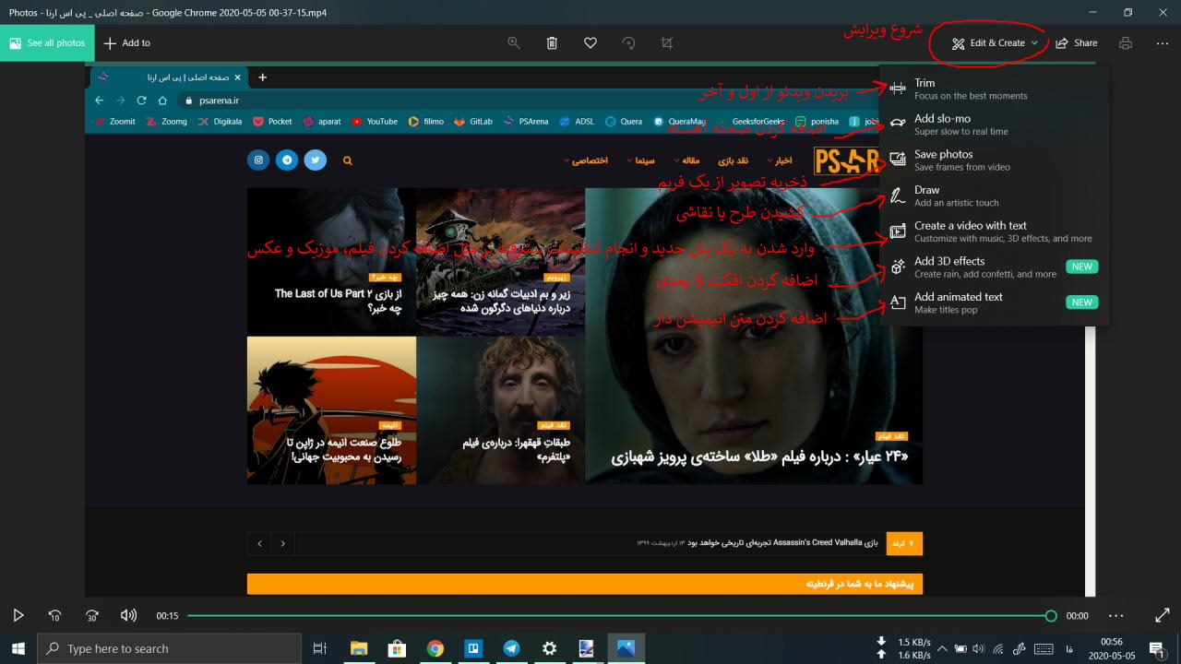Delete the video with the trash icon

(x=552, y=43)
